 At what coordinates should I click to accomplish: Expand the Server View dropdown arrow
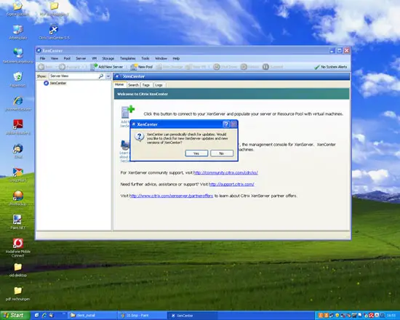point(108,76)
